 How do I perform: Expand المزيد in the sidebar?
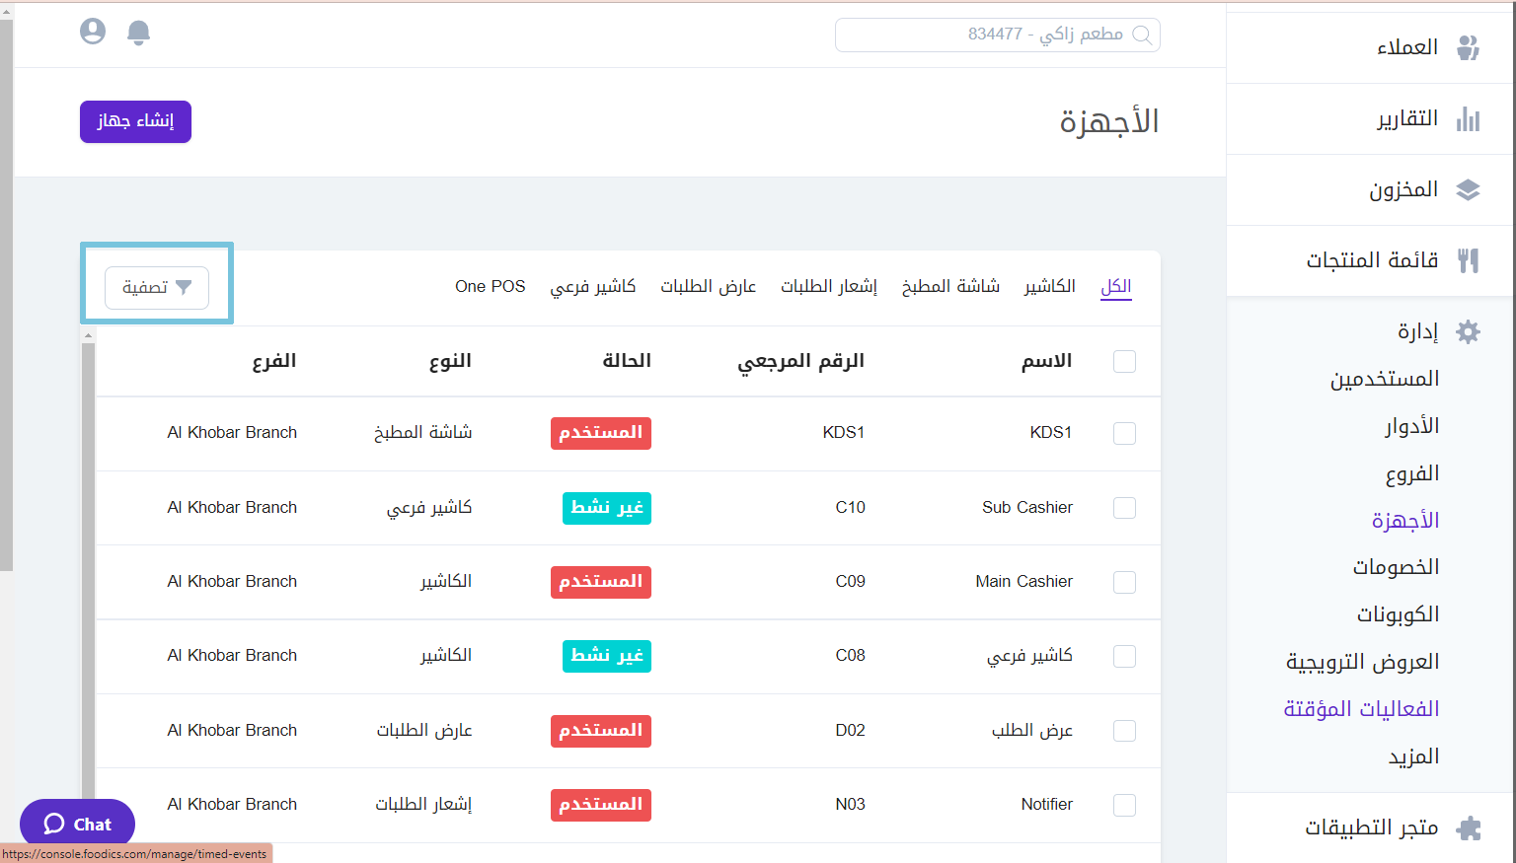click(1411, 755)
